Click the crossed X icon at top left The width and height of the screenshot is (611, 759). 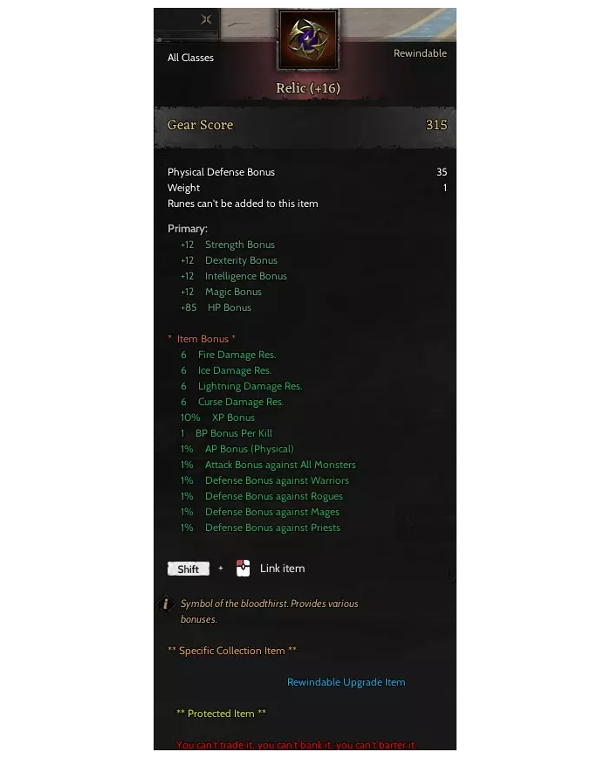(206, 19)
